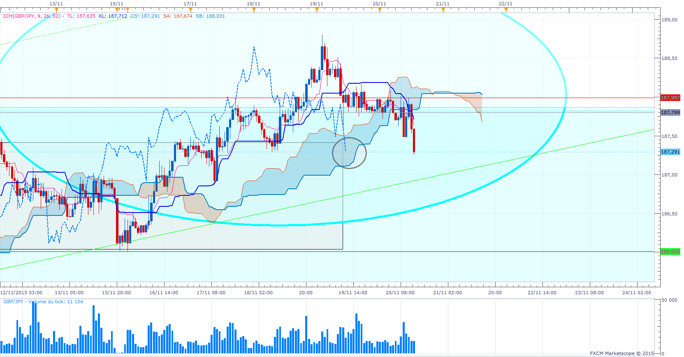
Task: Click the 189,00 price axis label
Action: (669, 20)
